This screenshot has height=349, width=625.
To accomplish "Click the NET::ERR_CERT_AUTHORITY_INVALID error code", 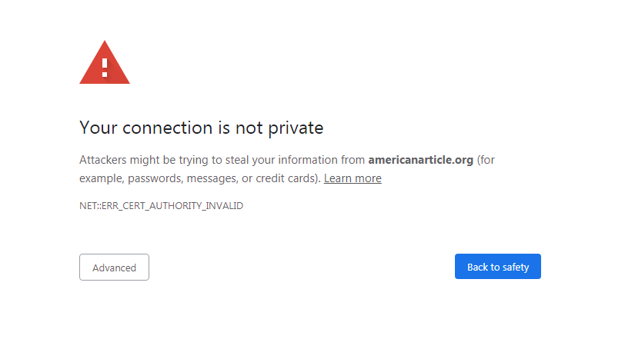I will [x=161, y=206].
